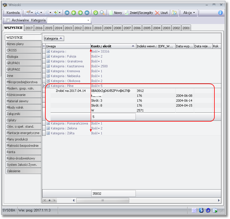
Task: Refresh the list with green circular icon
Action: [95, 13]
